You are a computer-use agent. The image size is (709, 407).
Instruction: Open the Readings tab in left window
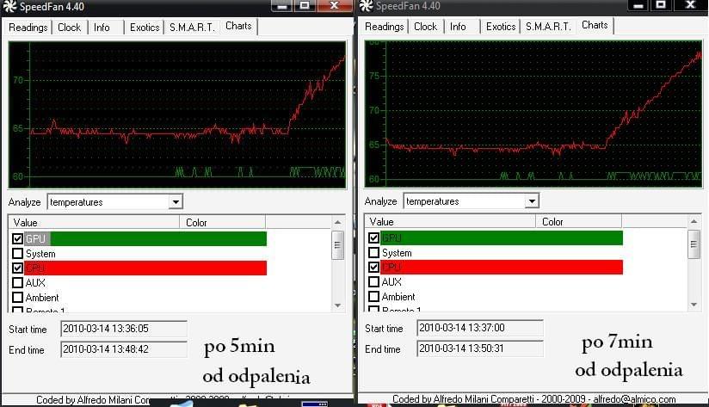coord(28,28)
